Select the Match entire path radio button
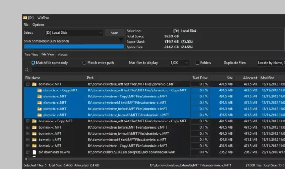This screenshot has height=169, width=285. pyautogui.click(x=84, y=63)
